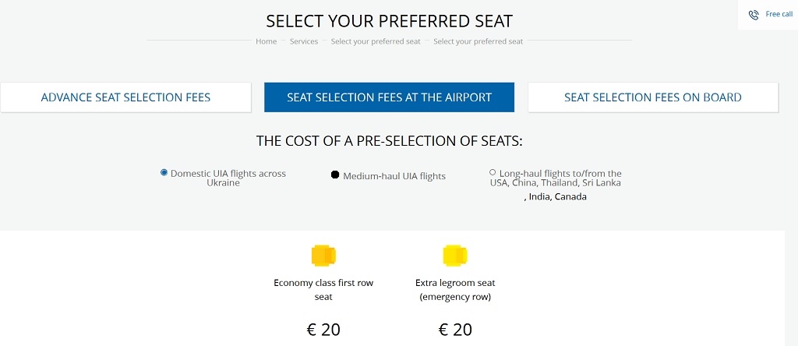
Task: Open the Advance Seat Selection Fees tab
Action: 125,97
